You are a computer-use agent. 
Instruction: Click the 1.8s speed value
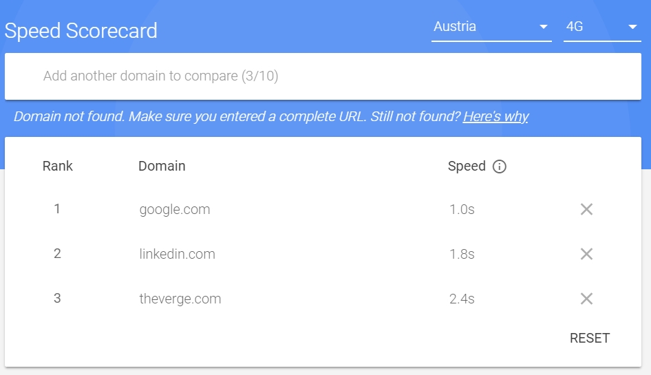point(462,254)
